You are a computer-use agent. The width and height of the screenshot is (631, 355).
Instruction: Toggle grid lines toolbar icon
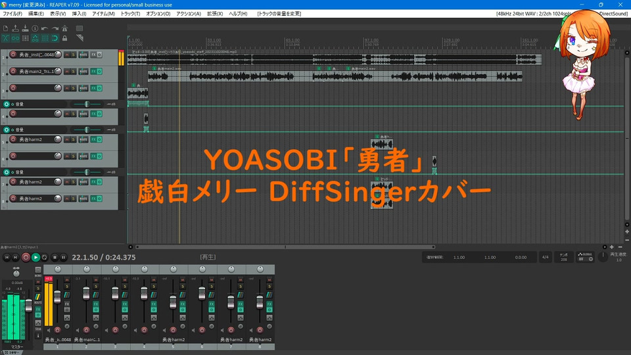(x=45, y=38)
